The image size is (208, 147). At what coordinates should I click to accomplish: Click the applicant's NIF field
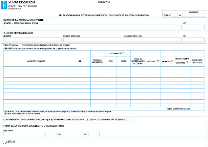coord(193,27)
